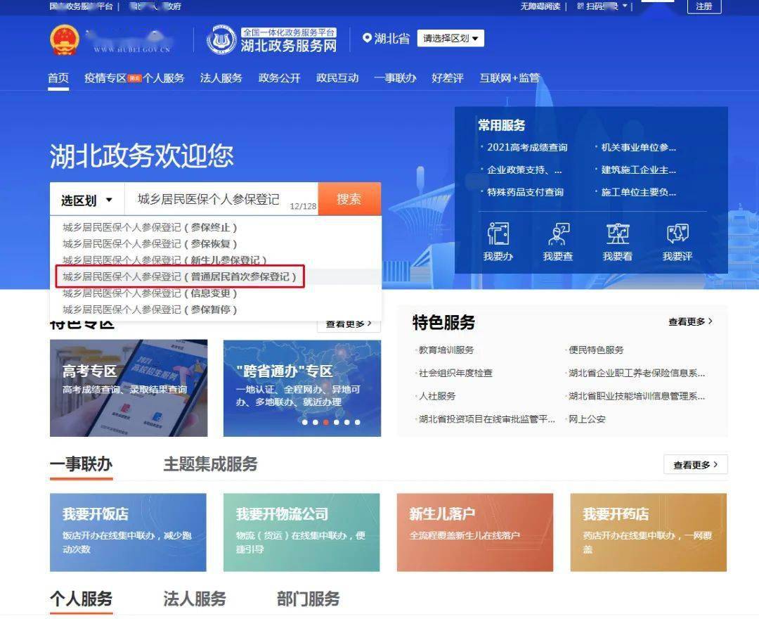Switch to the 一事联办 section tab
This screenshot has width=759, height=619.
82,464
